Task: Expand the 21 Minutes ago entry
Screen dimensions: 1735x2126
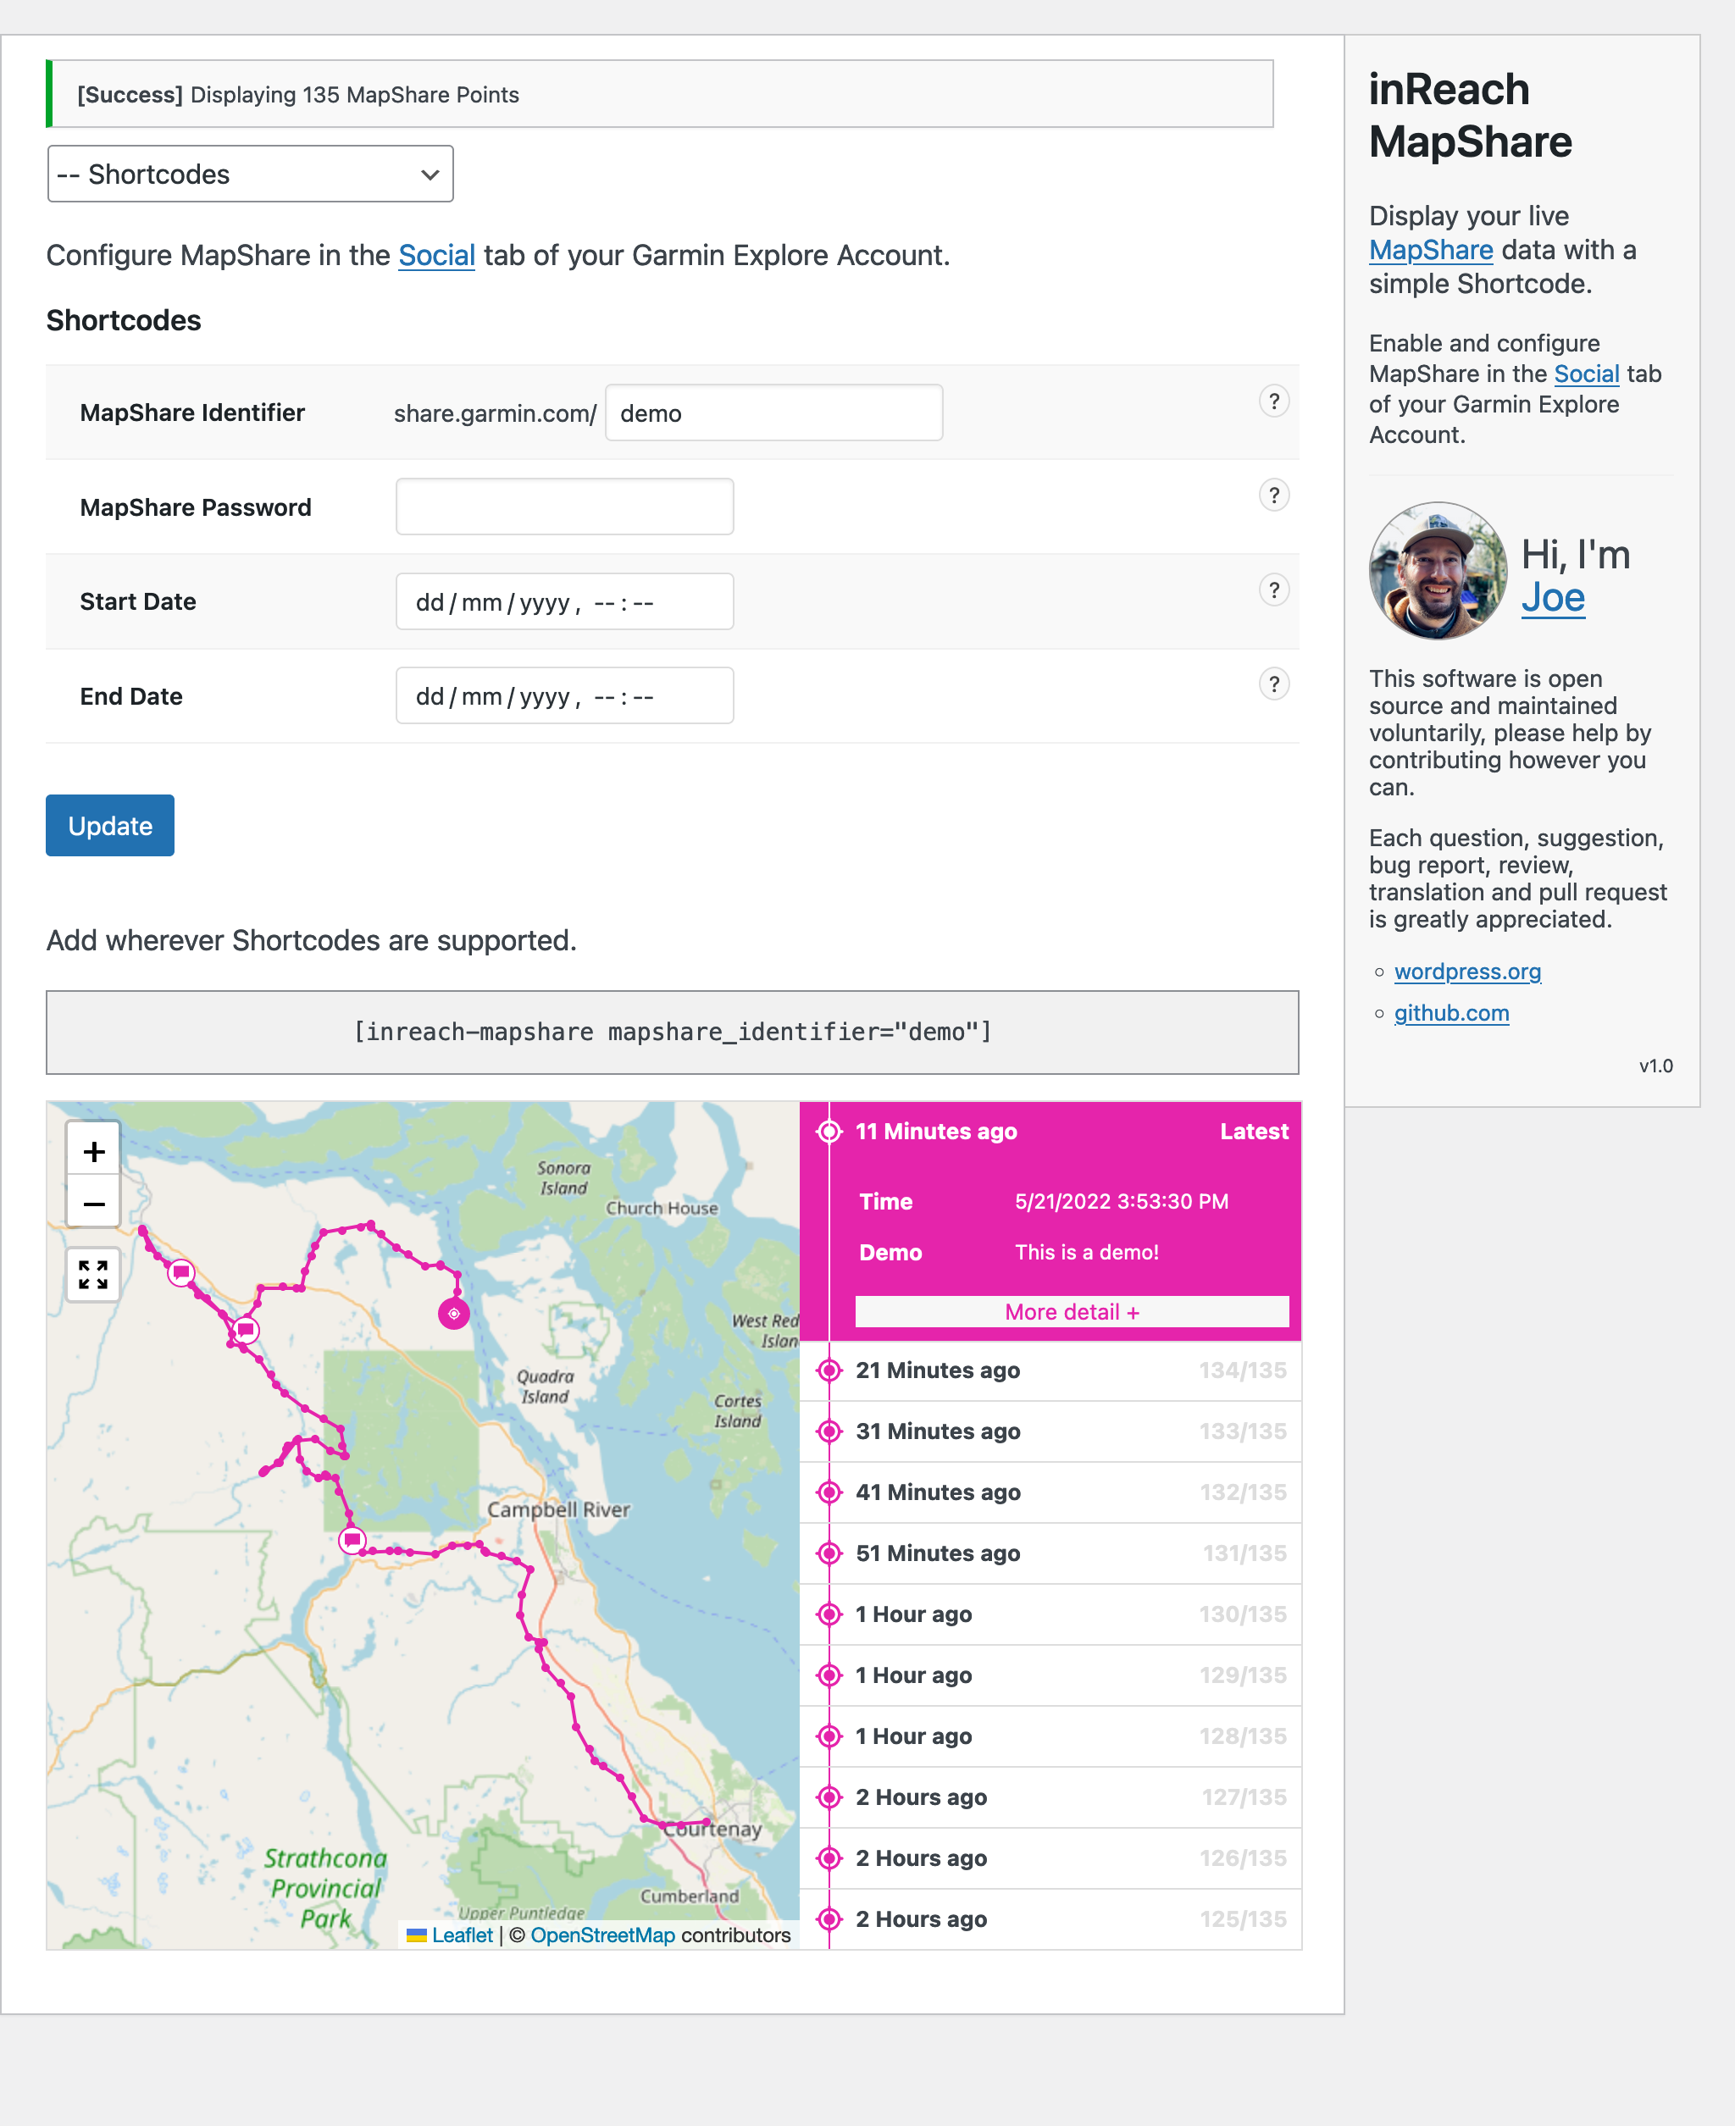Action: point(1050,1370)
